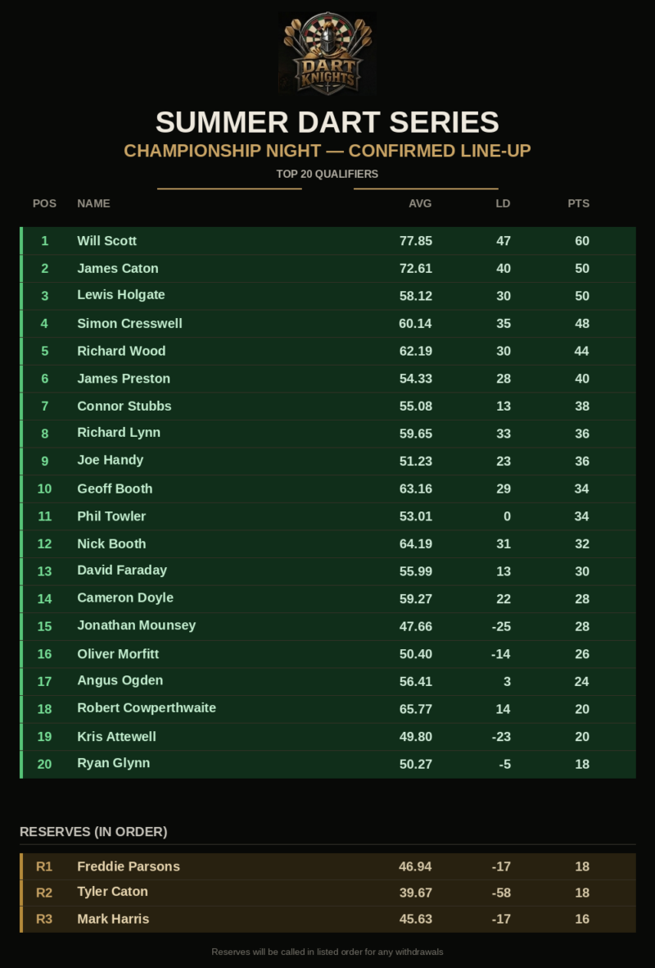Select reserve R1 Freddie Parsons
655x968 pixels.
click(327, 866)
